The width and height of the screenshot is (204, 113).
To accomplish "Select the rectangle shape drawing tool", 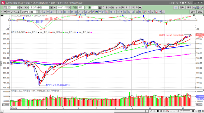I will pos(132,12).
